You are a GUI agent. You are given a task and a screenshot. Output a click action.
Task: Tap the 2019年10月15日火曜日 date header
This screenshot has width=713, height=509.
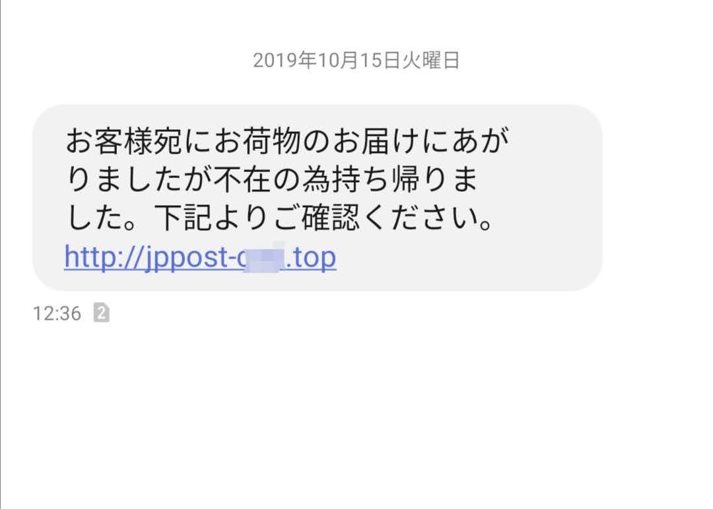point(356,61)
